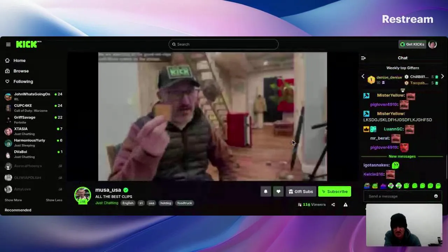Open AuroraPhoenyx offline channel
This screenshot has width=448, height=252.
tap(34, 166)
